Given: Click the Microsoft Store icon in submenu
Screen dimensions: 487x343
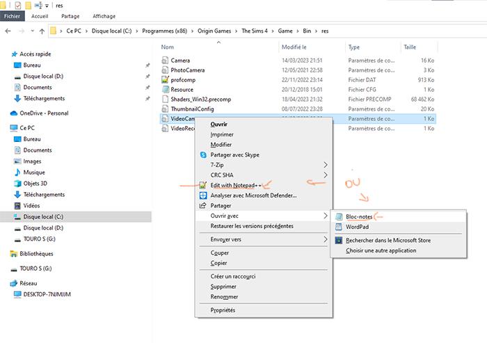Looking at the screenshot, I should click(339, 240).
